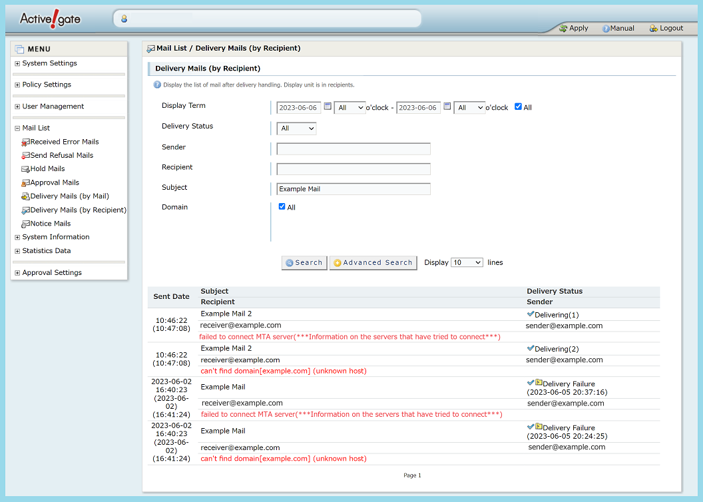
Task: Open Delivery Mails (by Mail) menu item
Action: click(69, 196)
